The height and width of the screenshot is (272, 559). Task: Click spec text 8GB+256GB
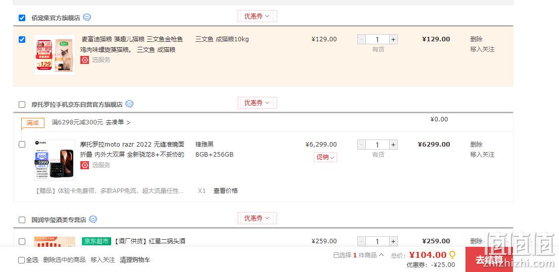click(x=214, y=155)
